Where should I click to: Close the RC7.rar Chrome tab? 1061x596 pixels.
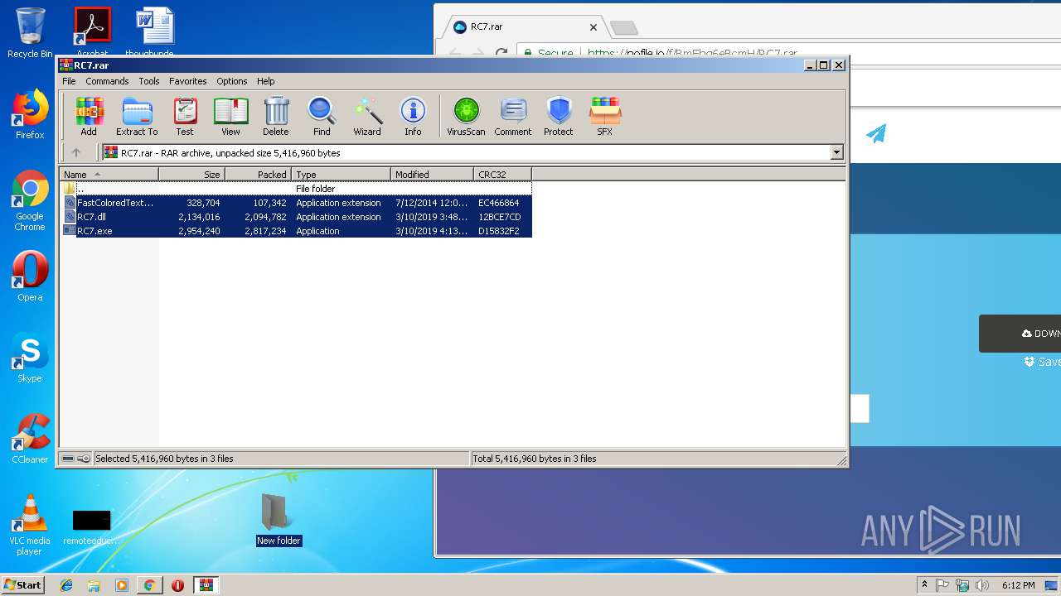593,26
